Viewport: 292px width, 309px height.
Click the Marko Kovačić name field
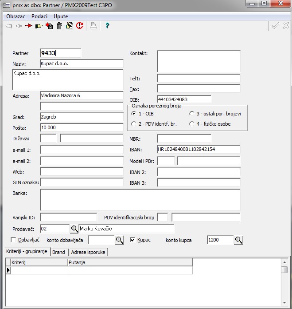point(126,229)
